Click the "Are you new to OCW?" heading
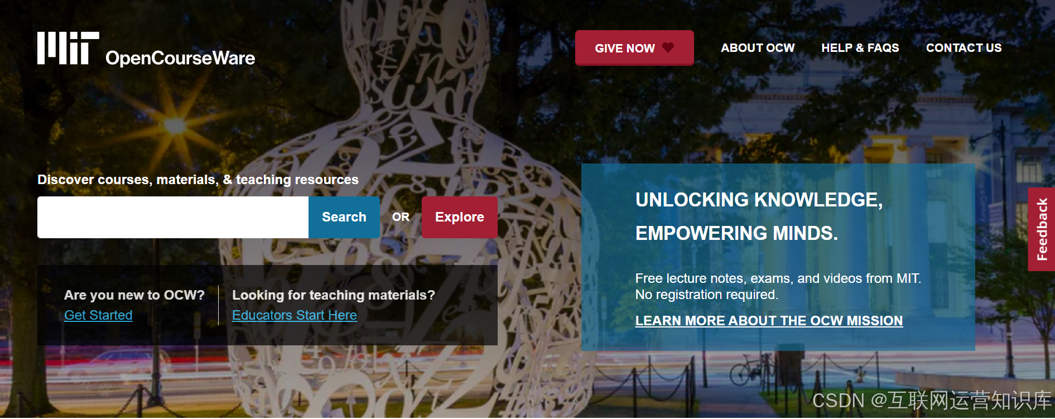Screen dimensions: 1055x419 134,295
